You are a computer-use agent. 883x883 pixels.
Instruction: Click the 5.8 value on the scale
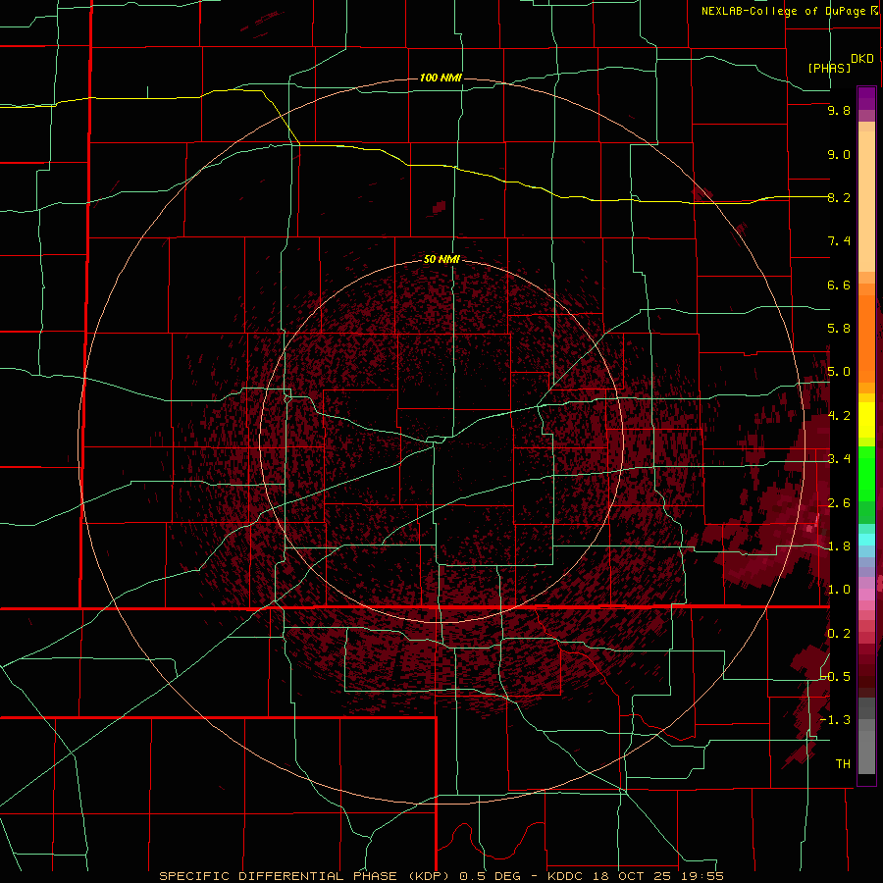(x=839, y=329)
